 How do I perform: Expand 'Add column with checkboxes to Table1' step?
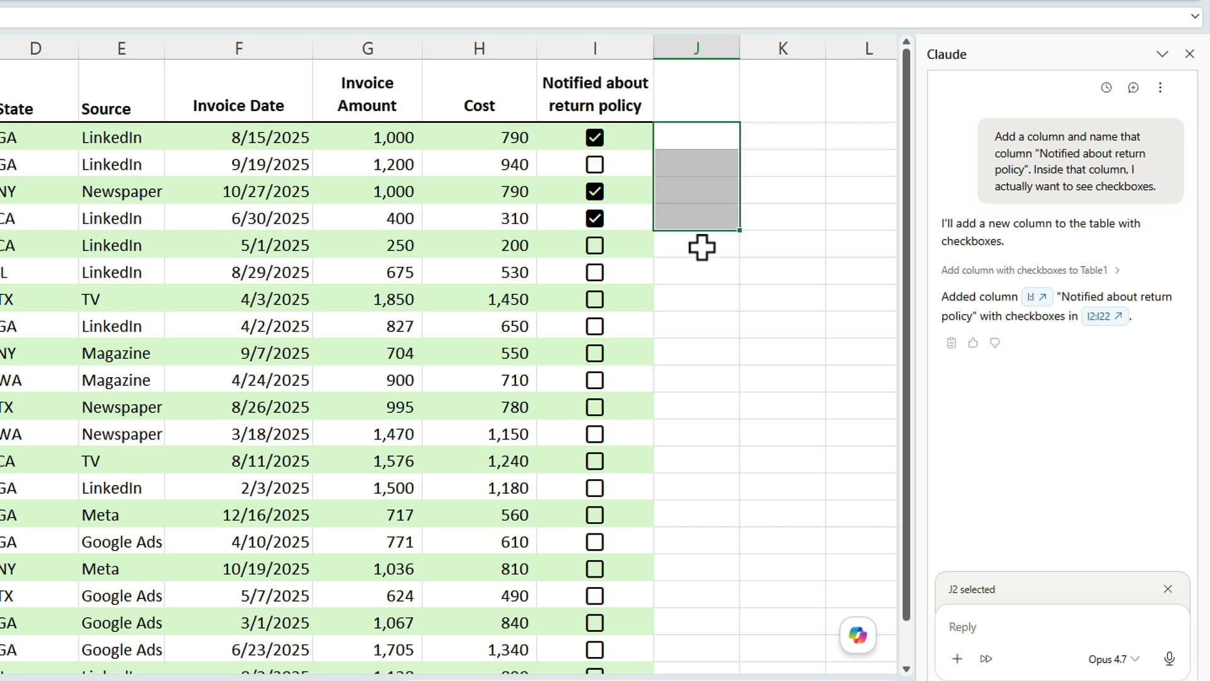1030,270
